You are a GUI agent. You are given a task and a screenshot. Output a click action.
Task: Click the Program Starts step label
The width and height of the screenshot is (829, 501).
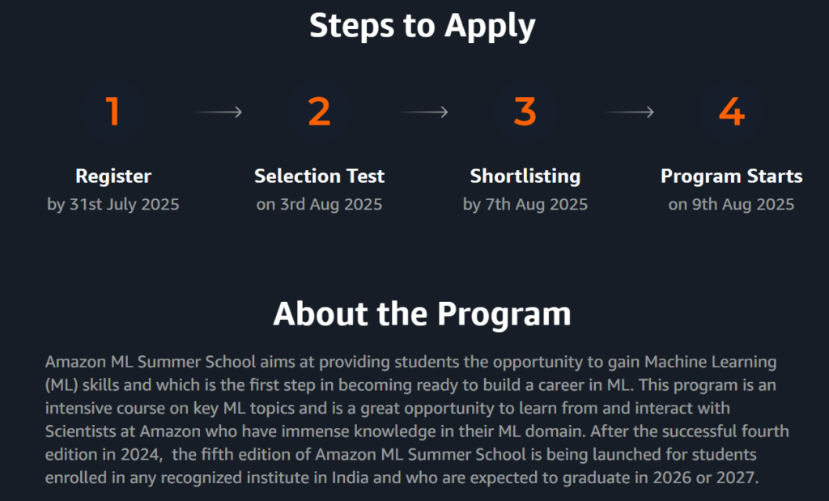pyautogui.click(x=731, y=176)
